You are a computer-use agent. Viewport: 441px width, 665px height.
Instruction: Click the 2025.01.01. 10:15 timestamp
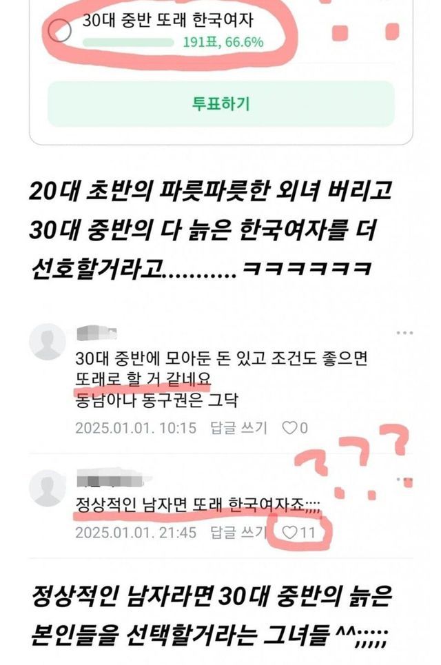coord(136,428)
